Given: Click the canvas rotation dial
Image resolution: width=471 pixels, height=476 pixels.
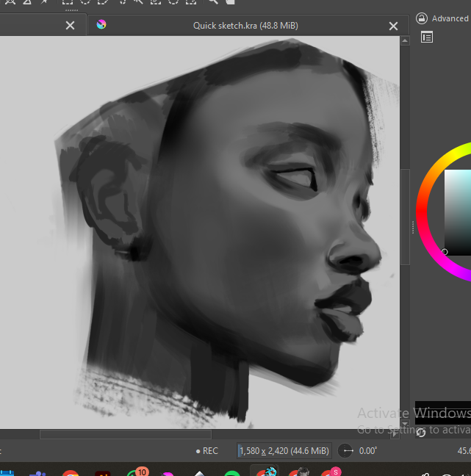Looking at the screenshot, I should tap(346, 451).
